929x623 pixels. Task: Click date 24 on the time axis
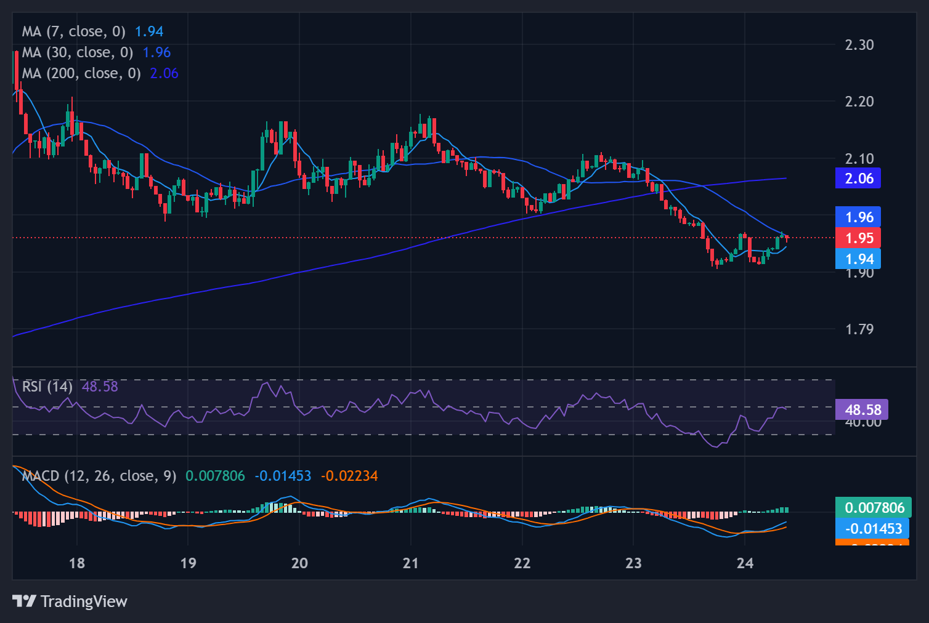(x=745, y=563)
